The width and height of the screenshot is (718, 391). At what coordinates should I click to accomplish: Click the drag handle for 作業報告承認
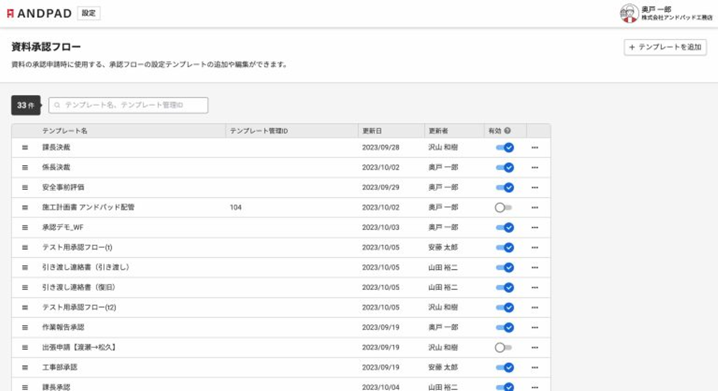[25, 327]
